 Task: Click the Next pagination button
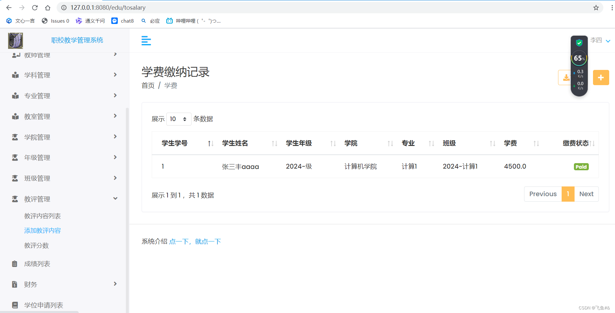tap(586, 194)
